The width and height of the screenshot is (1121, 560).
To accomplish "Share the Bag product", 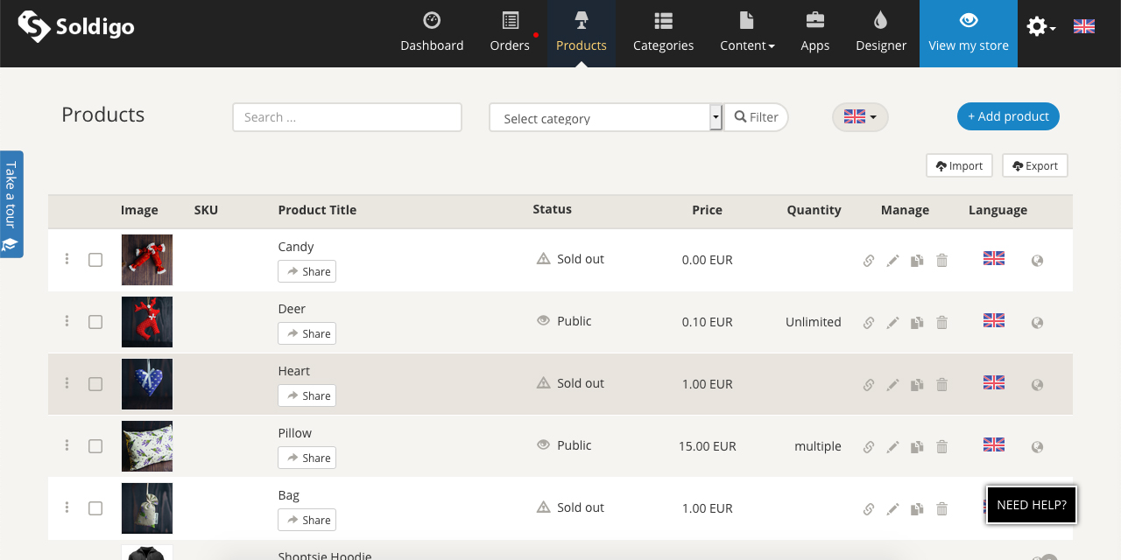I will (307, 520).
